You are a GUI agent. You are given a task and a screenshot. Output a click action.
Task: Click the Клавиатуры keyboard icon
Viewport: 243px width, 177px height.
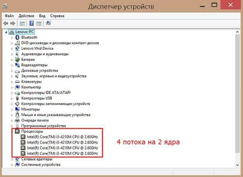point(17,82)
